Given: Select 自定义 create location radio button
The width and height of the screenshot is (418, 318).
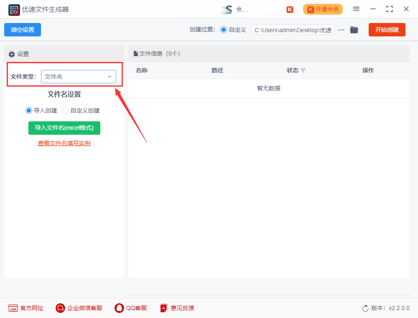Looking at the screenshot, I should 224,30.
